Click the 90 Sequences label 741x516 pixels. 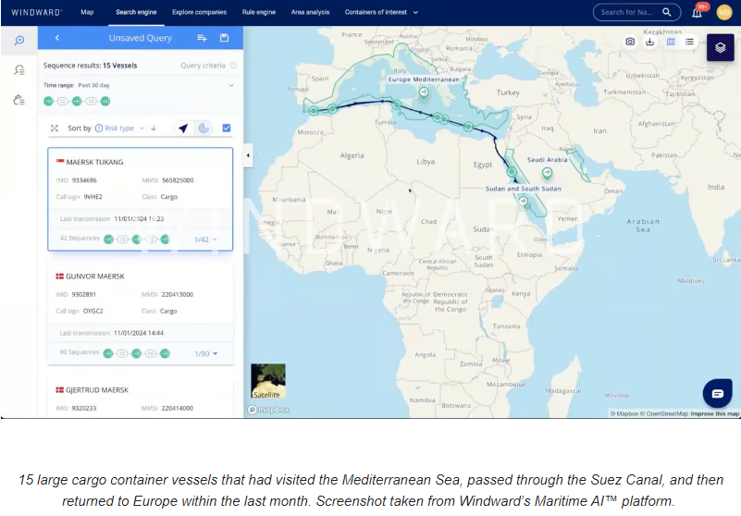80,352
